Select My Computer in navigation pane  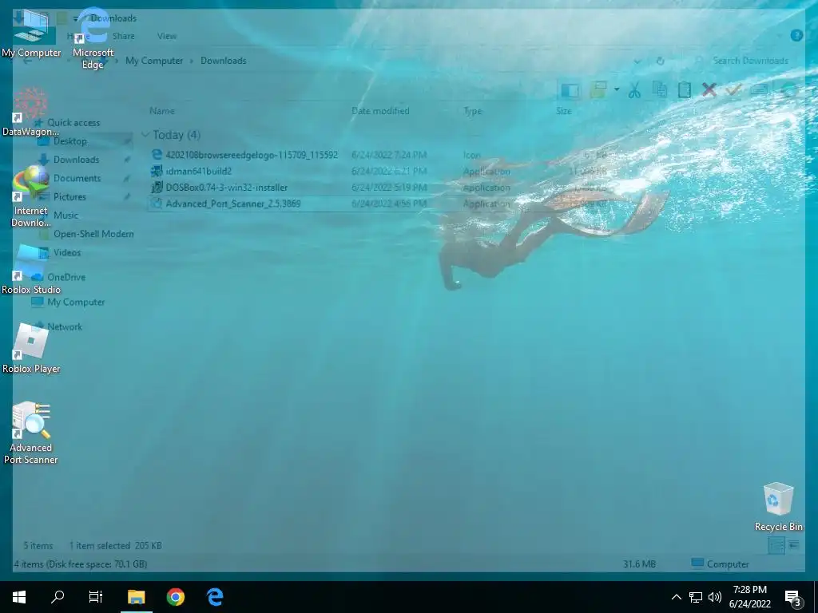(76, 302)
